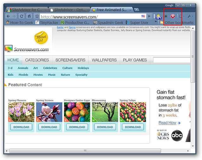This screenshot has width=202, height=160.
Task: Click the Screensavers.com logo
Action: [27, 49]
